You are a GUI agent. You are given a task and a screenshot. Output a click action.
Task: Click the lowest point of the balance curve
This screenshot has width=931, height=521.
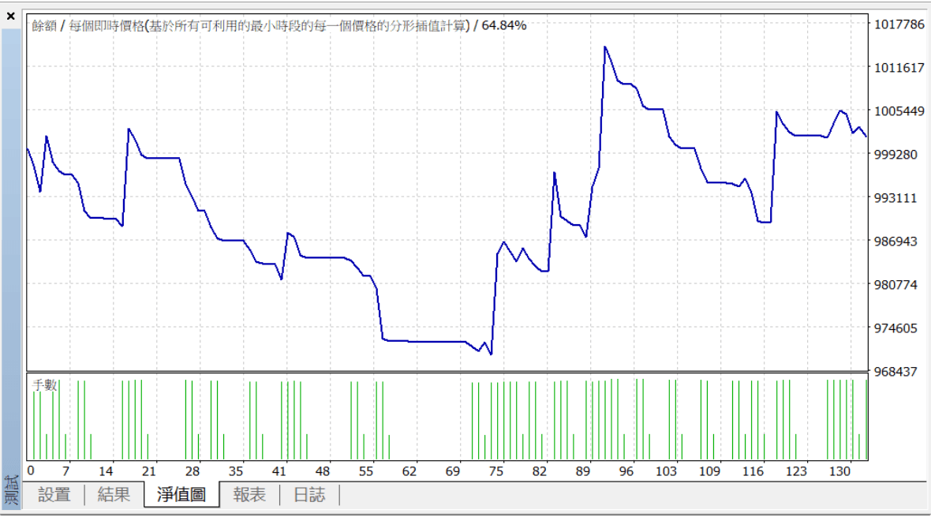tap(491, 354)
